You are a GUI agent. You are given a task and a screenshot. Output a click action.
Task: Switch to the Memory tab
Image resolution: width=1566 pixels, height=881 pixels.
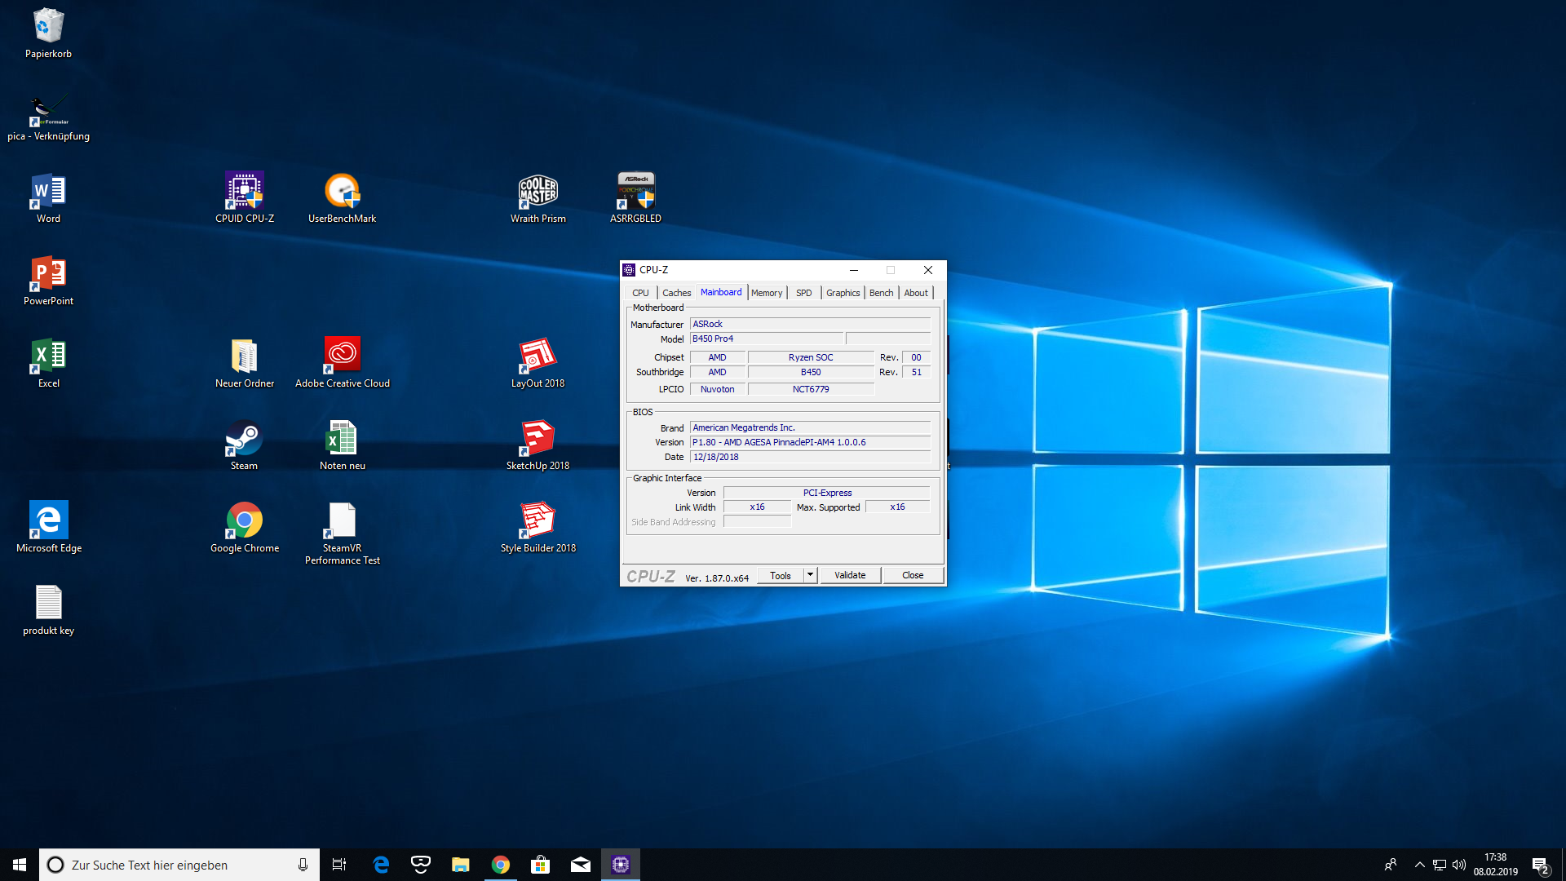(x=767, y=293)
